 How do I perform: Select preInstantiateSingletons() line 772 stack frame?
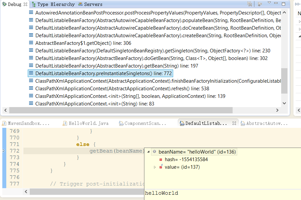click(x=100, y=73)
